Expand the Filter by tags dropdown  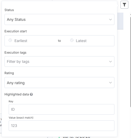59,62
